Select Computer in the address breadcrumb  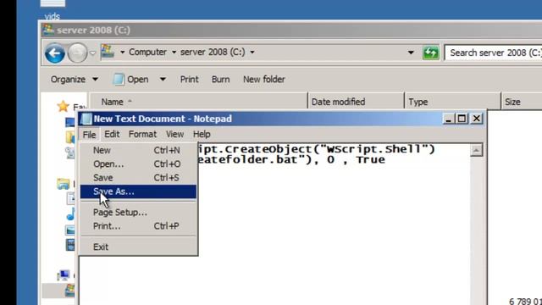147,53
